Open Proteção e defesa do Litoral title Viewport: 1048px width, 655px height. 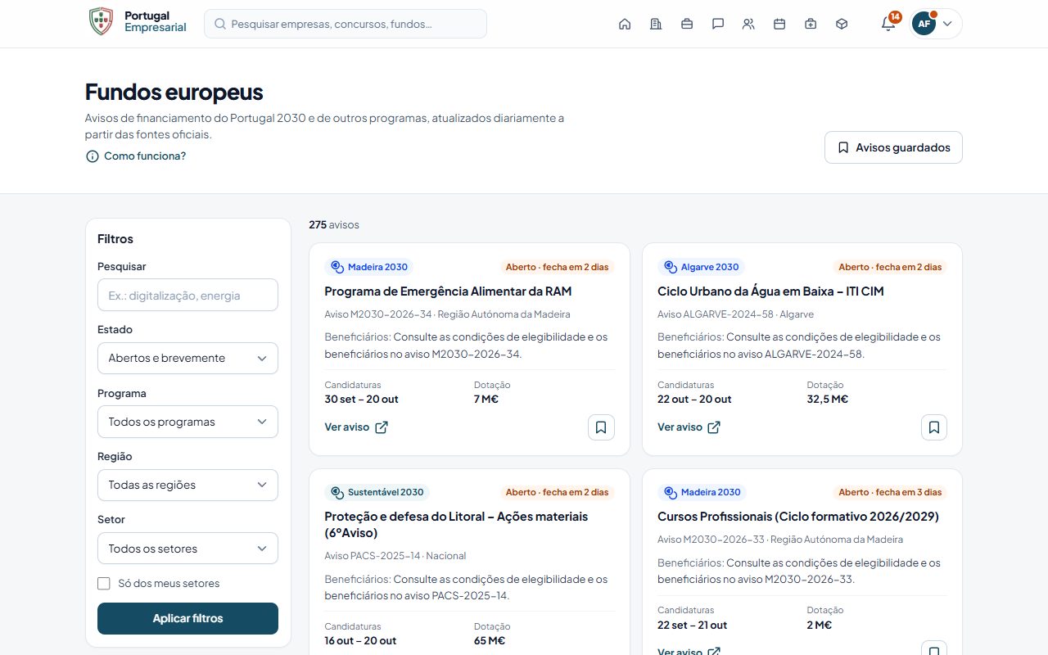[x=456, y=525]
